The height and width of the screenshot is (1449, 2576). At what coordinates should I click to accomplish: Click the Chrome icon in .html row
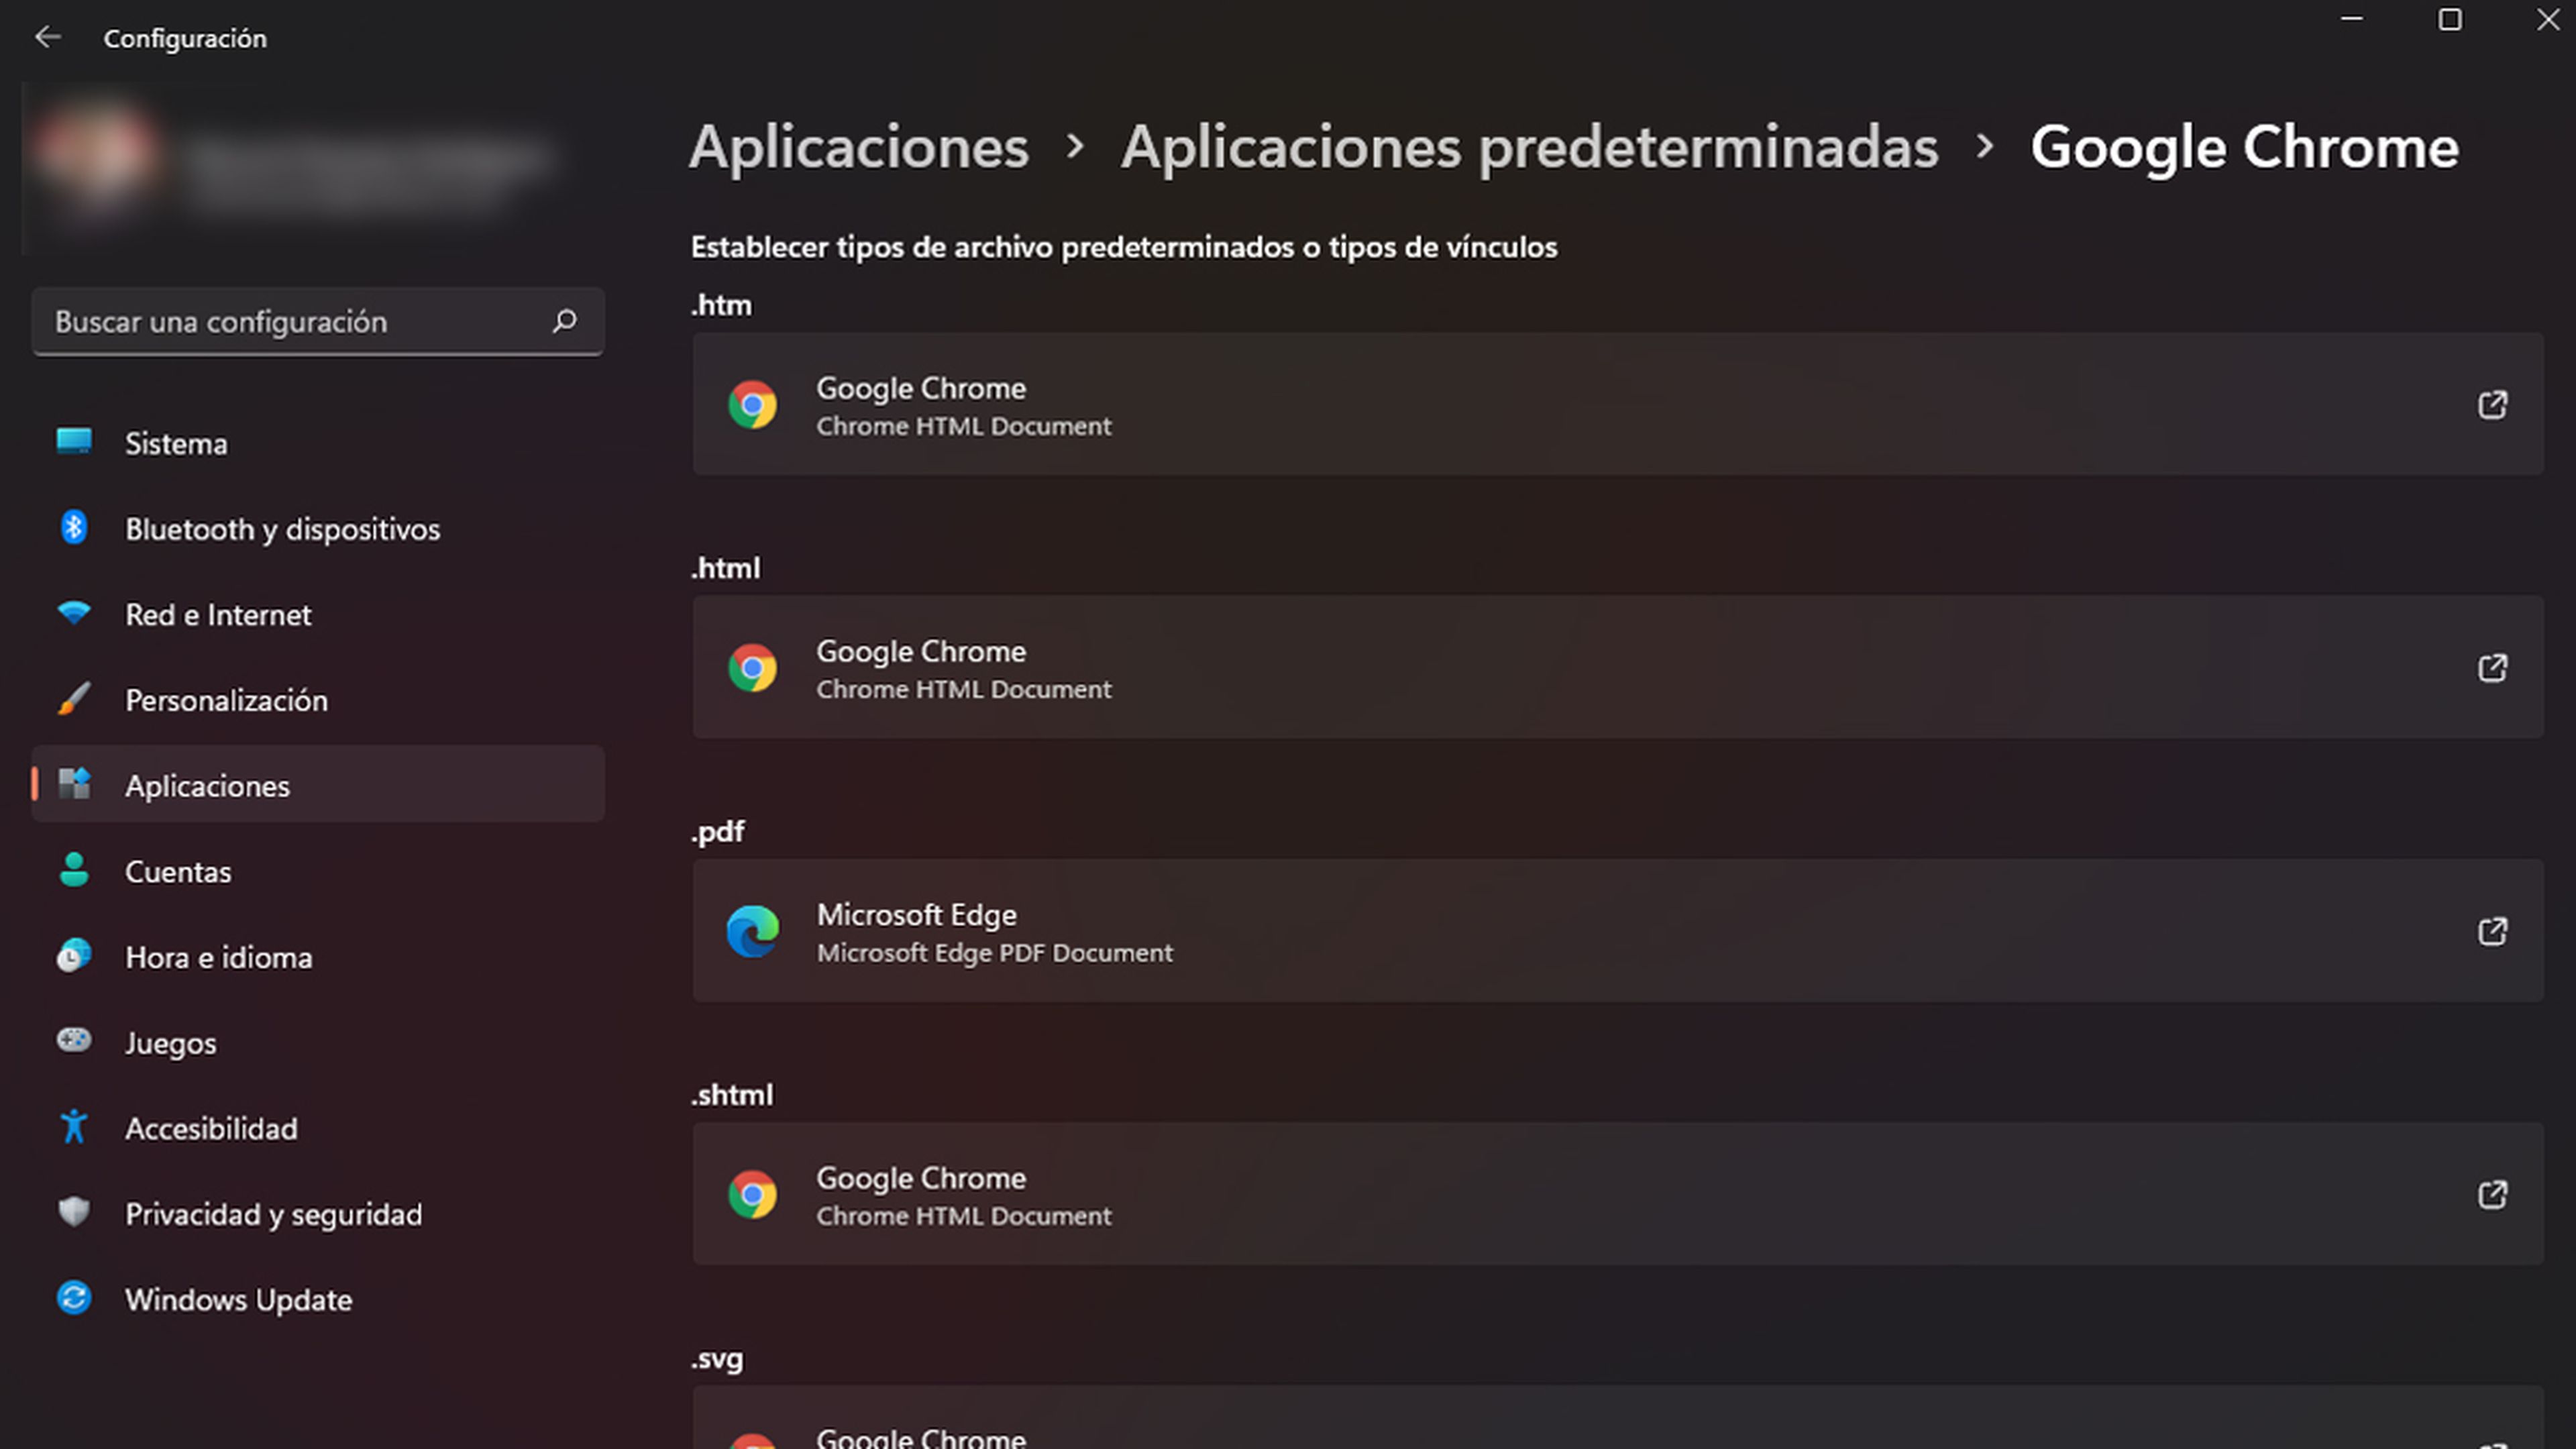(752, 668)
